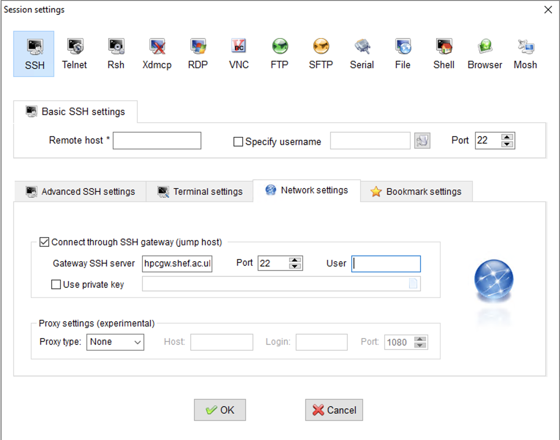Open the Terminal settings tab
The width and height of the screenshot is (560, 440).
click(200, 191)
